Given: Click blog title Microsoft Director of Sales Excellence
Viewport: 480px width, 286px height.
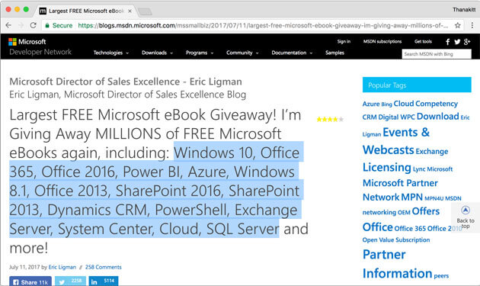Looking at the screenshot, I should pyautogui.click(x=126, y=82).
